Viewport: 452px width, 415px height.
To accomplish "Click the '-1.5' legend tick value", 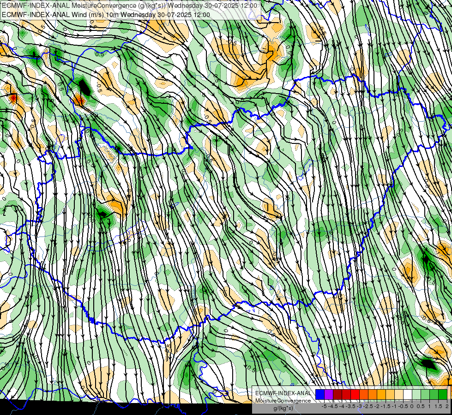I will click(x=386, y=406).
